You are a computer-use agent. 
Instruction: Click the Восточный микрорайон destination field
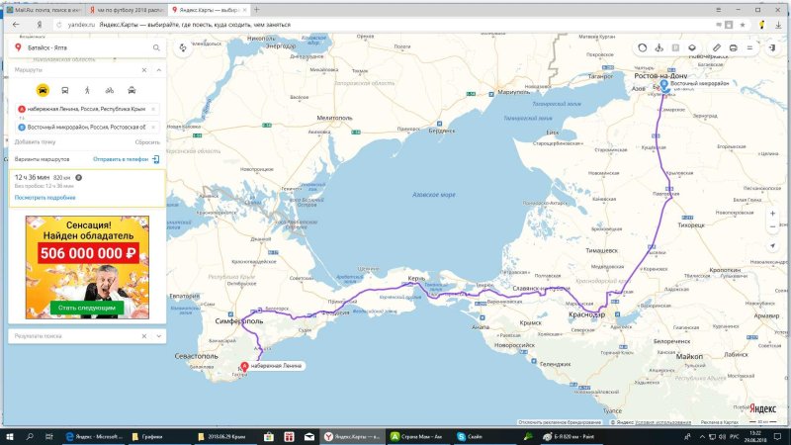(x=87, y=128)
